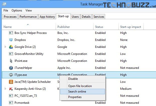Click the iTunesHelper icon
156x106 pixels.
point(11,68)
